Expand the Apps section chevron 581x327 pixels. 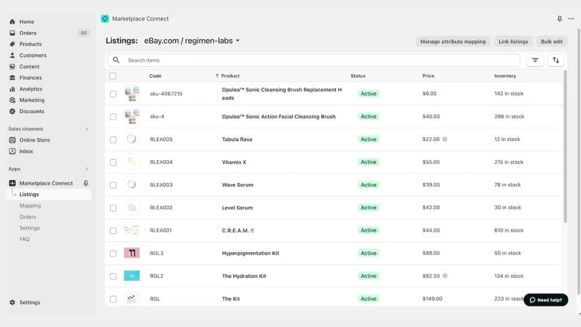(87, 169)
